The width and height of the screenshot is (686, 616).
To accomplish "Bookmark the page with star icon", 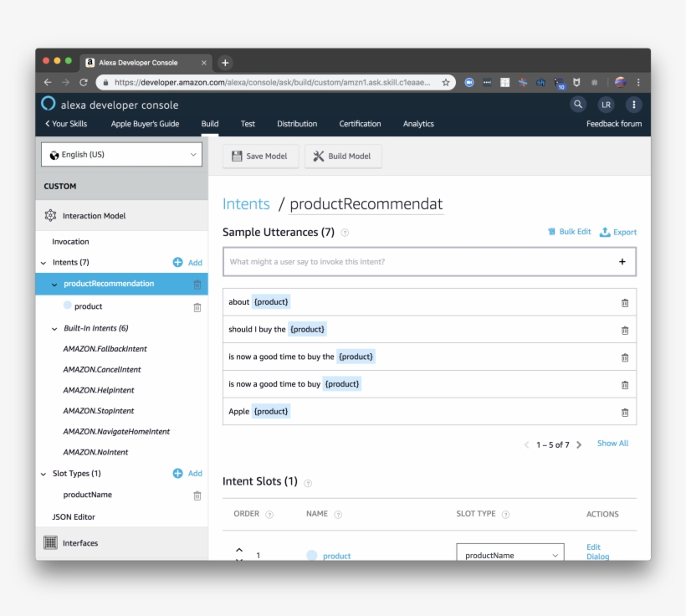I will click(447, 83).
